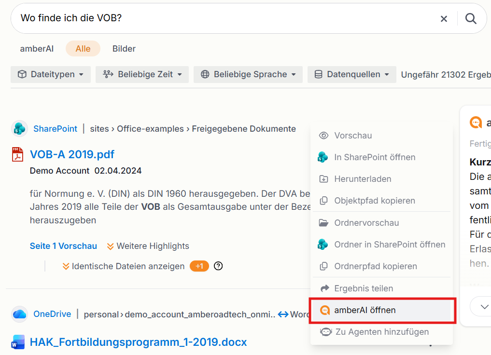Open the Beliebige Sprache dropdown

[x=248, y=74]
